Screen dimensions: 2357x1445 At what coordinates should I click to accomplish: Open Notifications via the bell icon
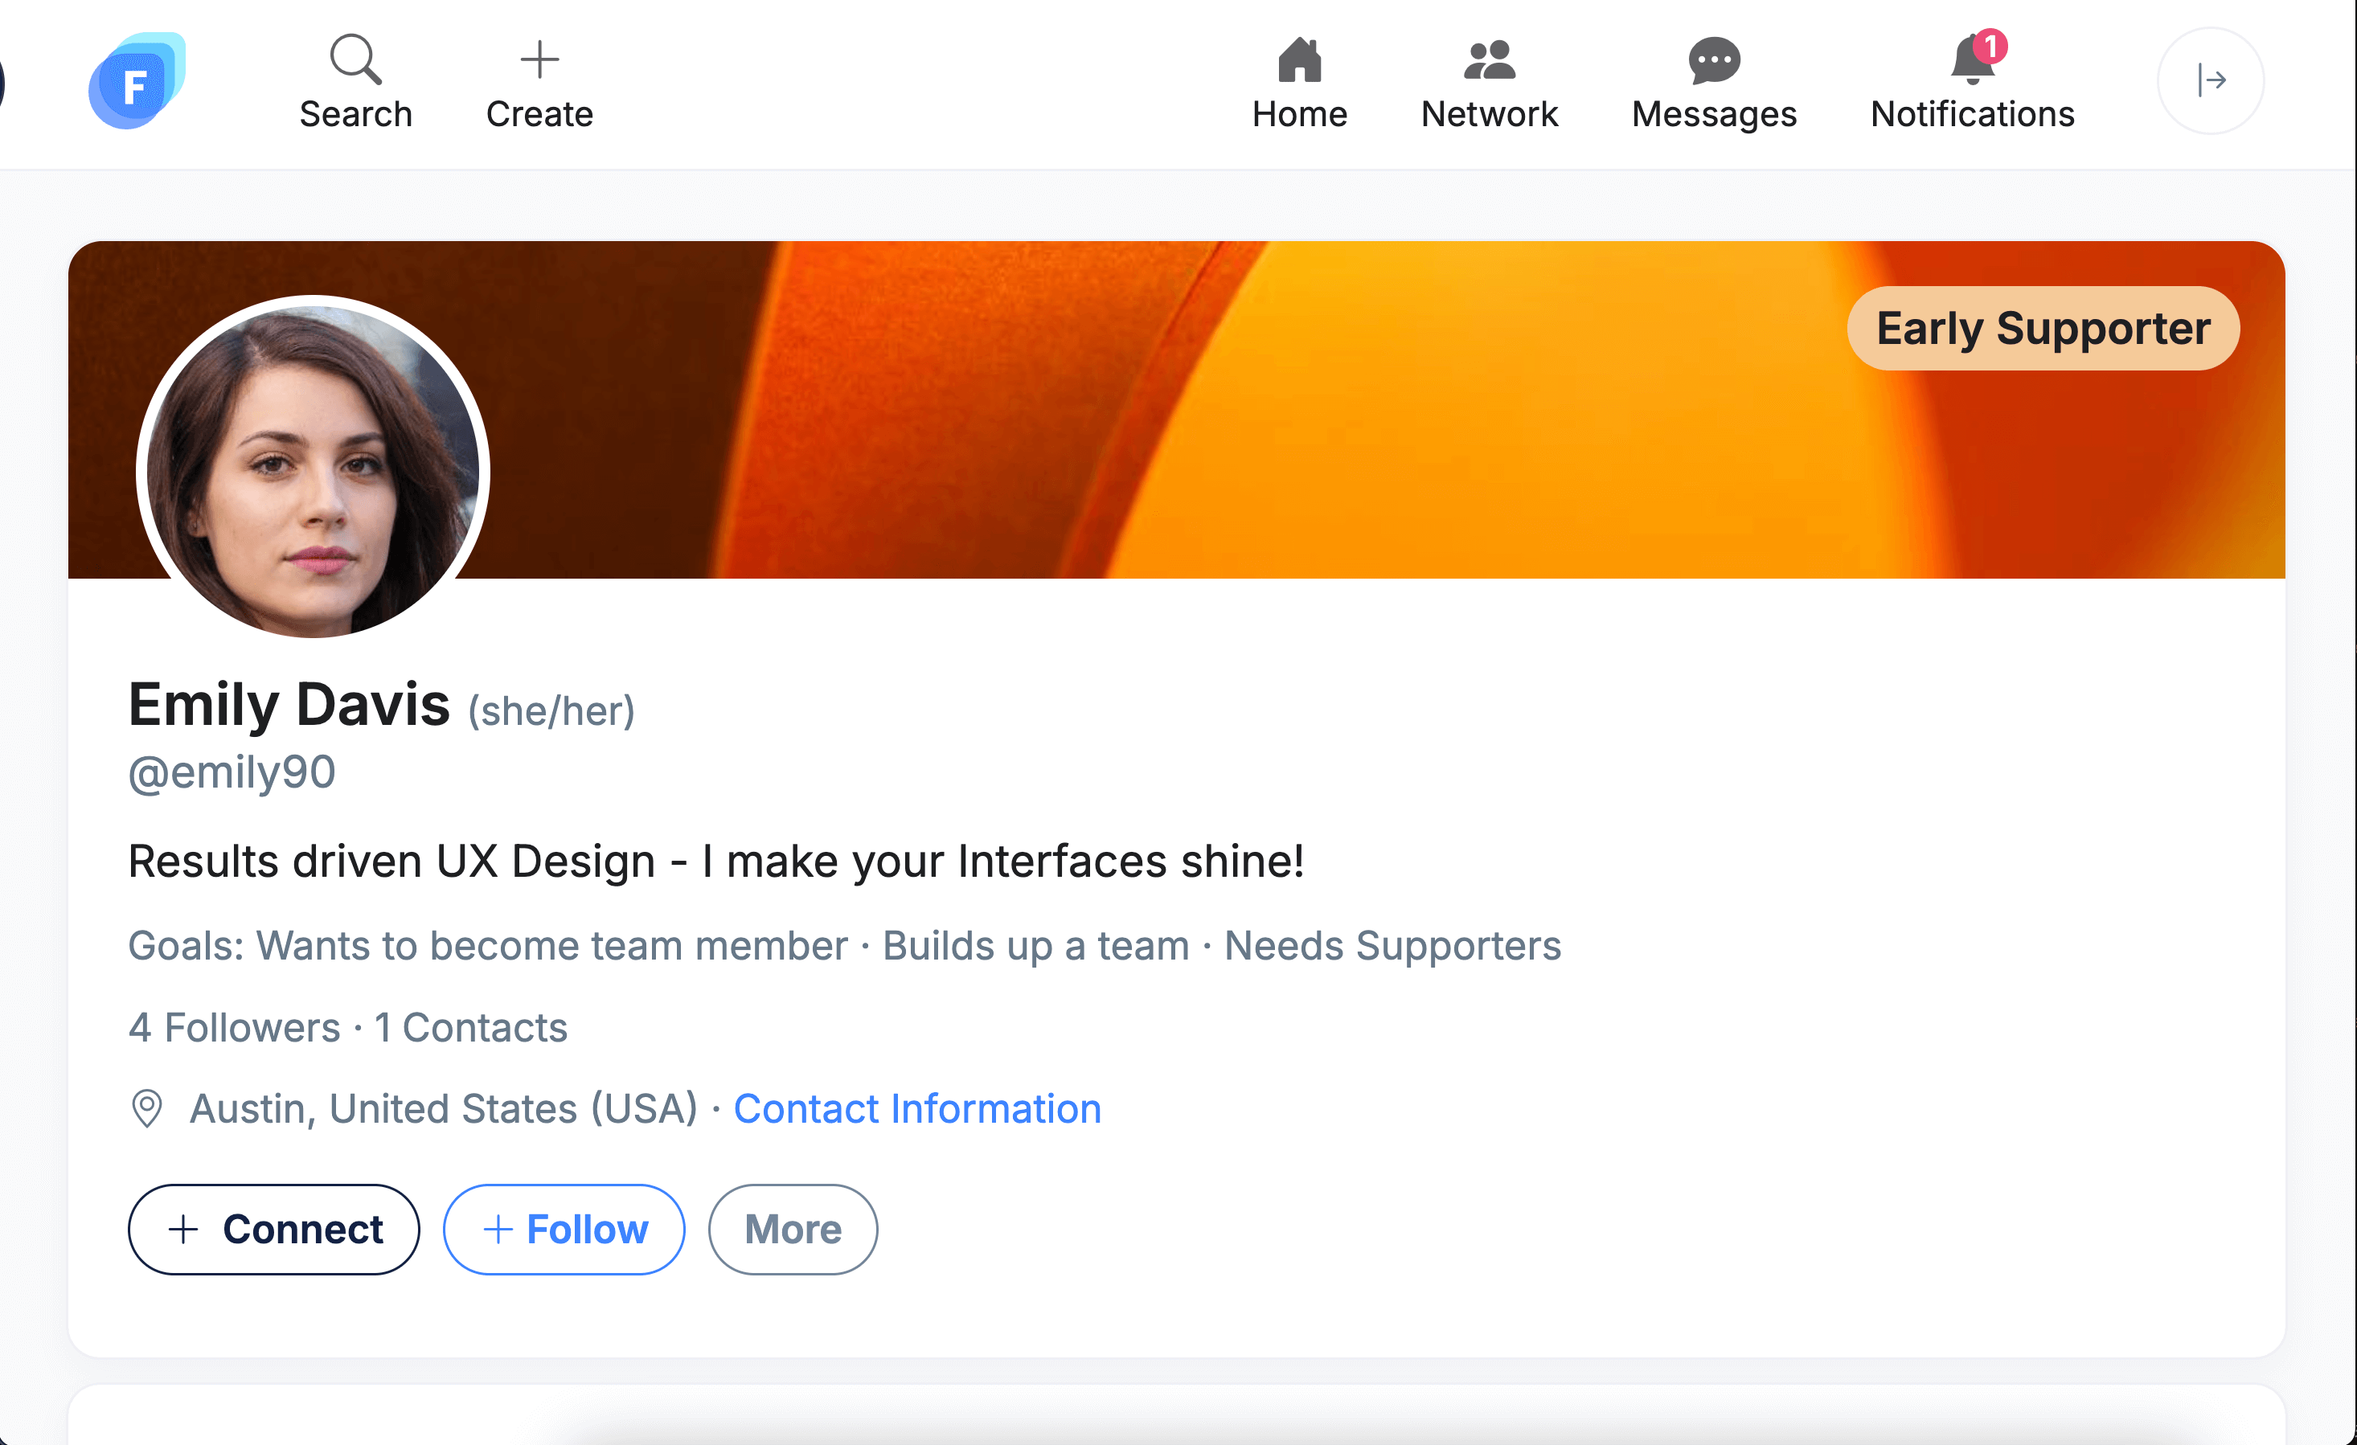[1971, 60]
